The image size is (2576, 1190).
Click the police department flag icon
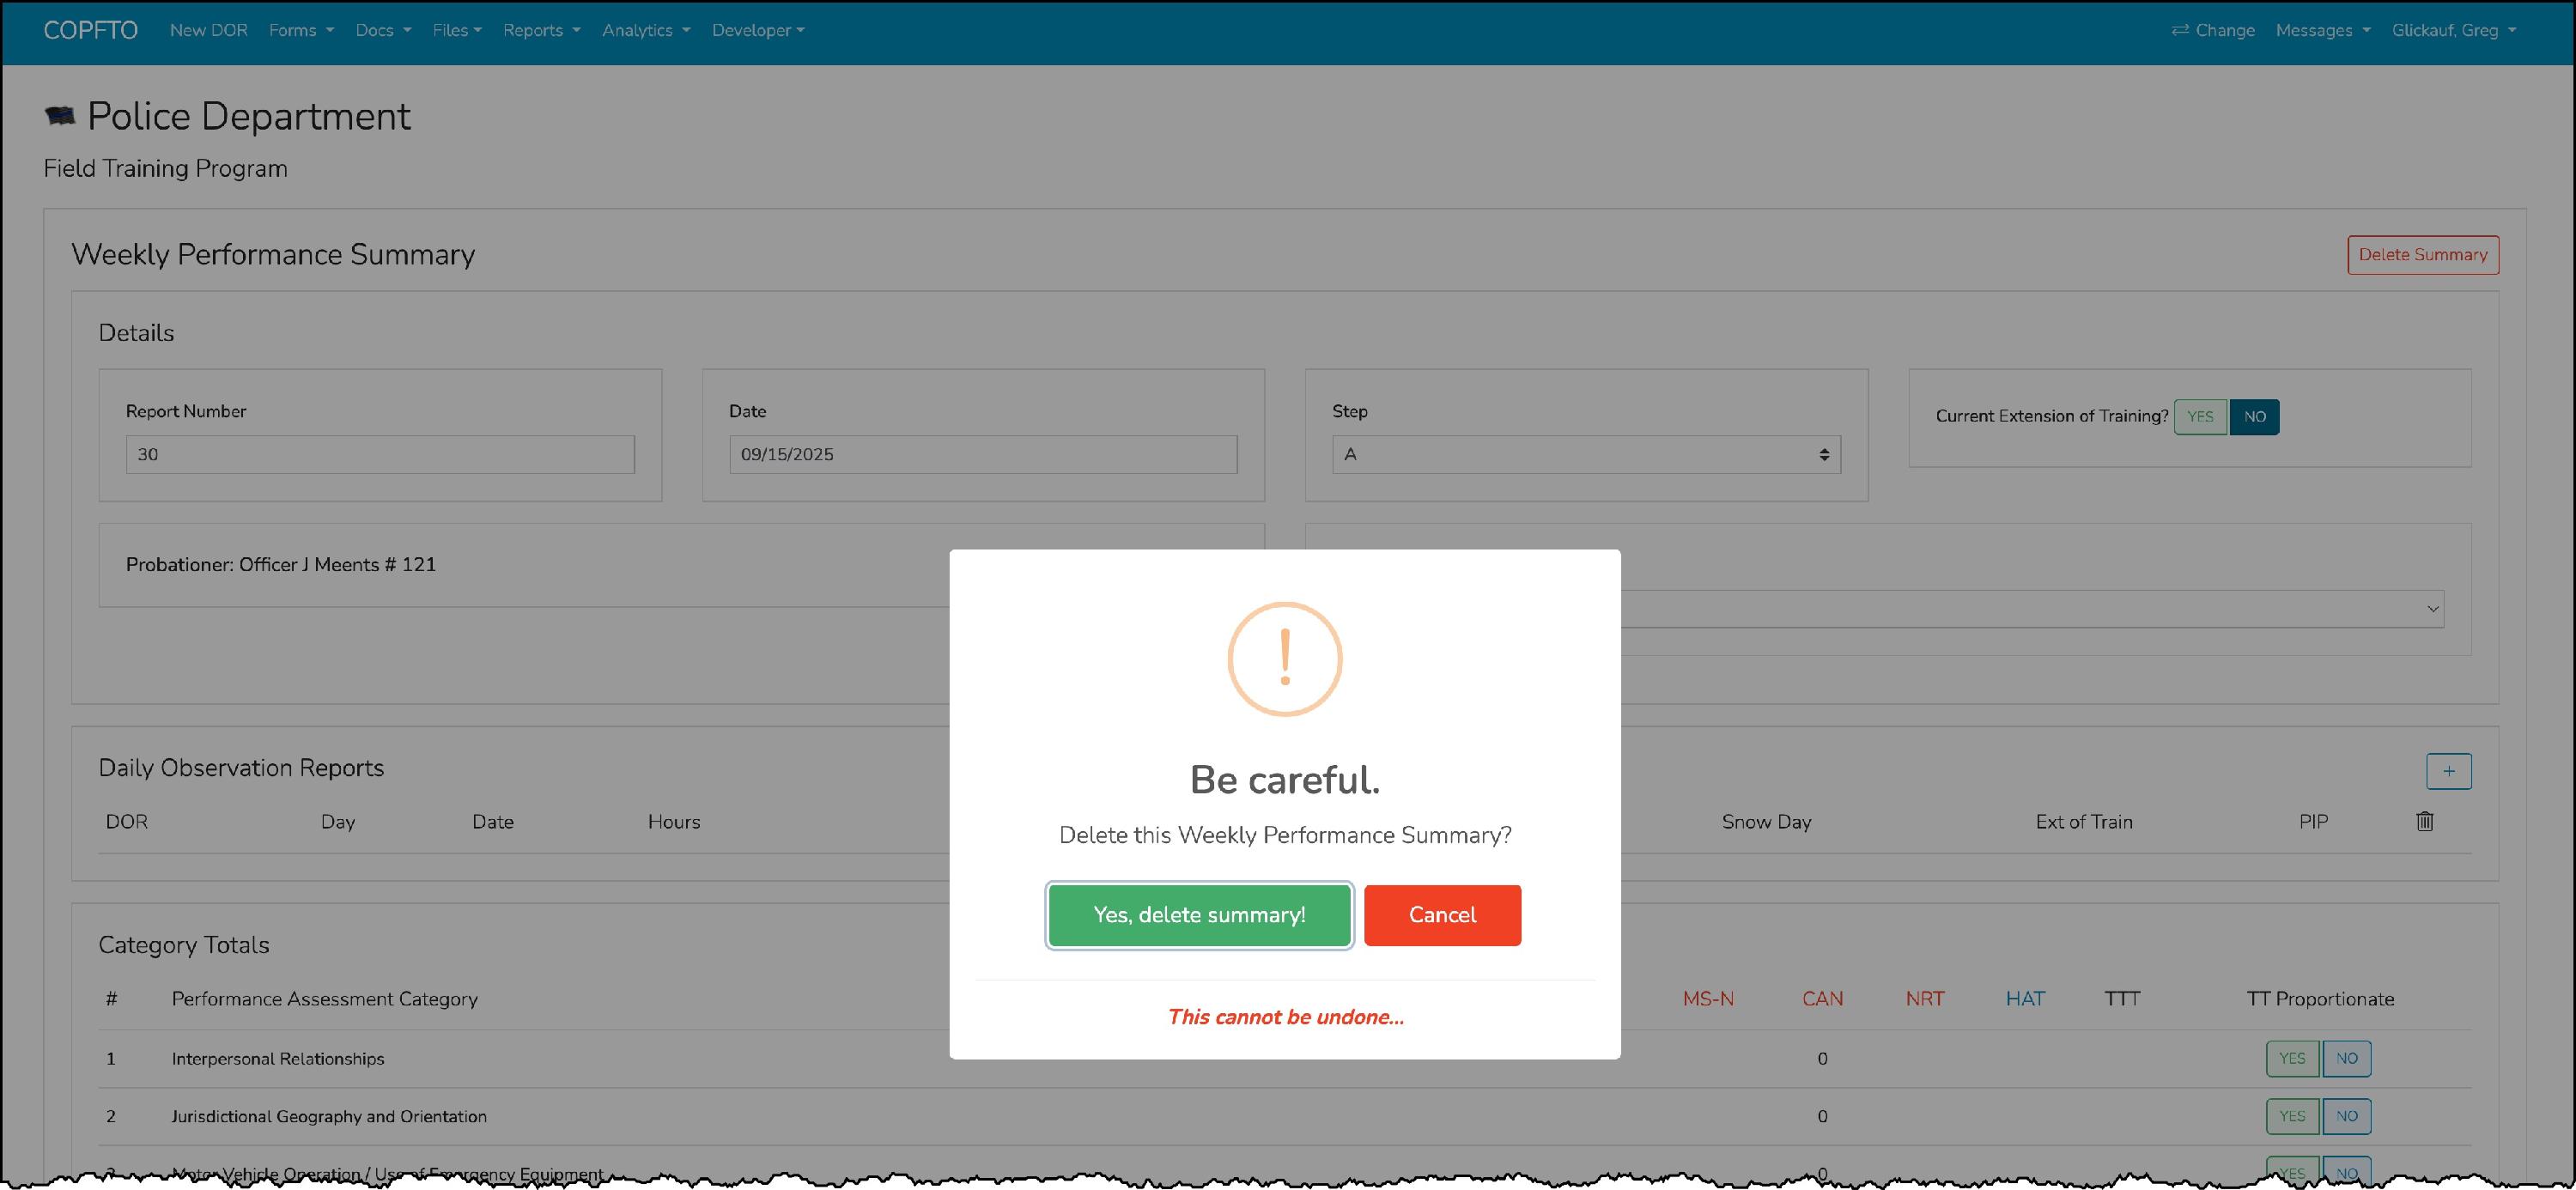60,117
